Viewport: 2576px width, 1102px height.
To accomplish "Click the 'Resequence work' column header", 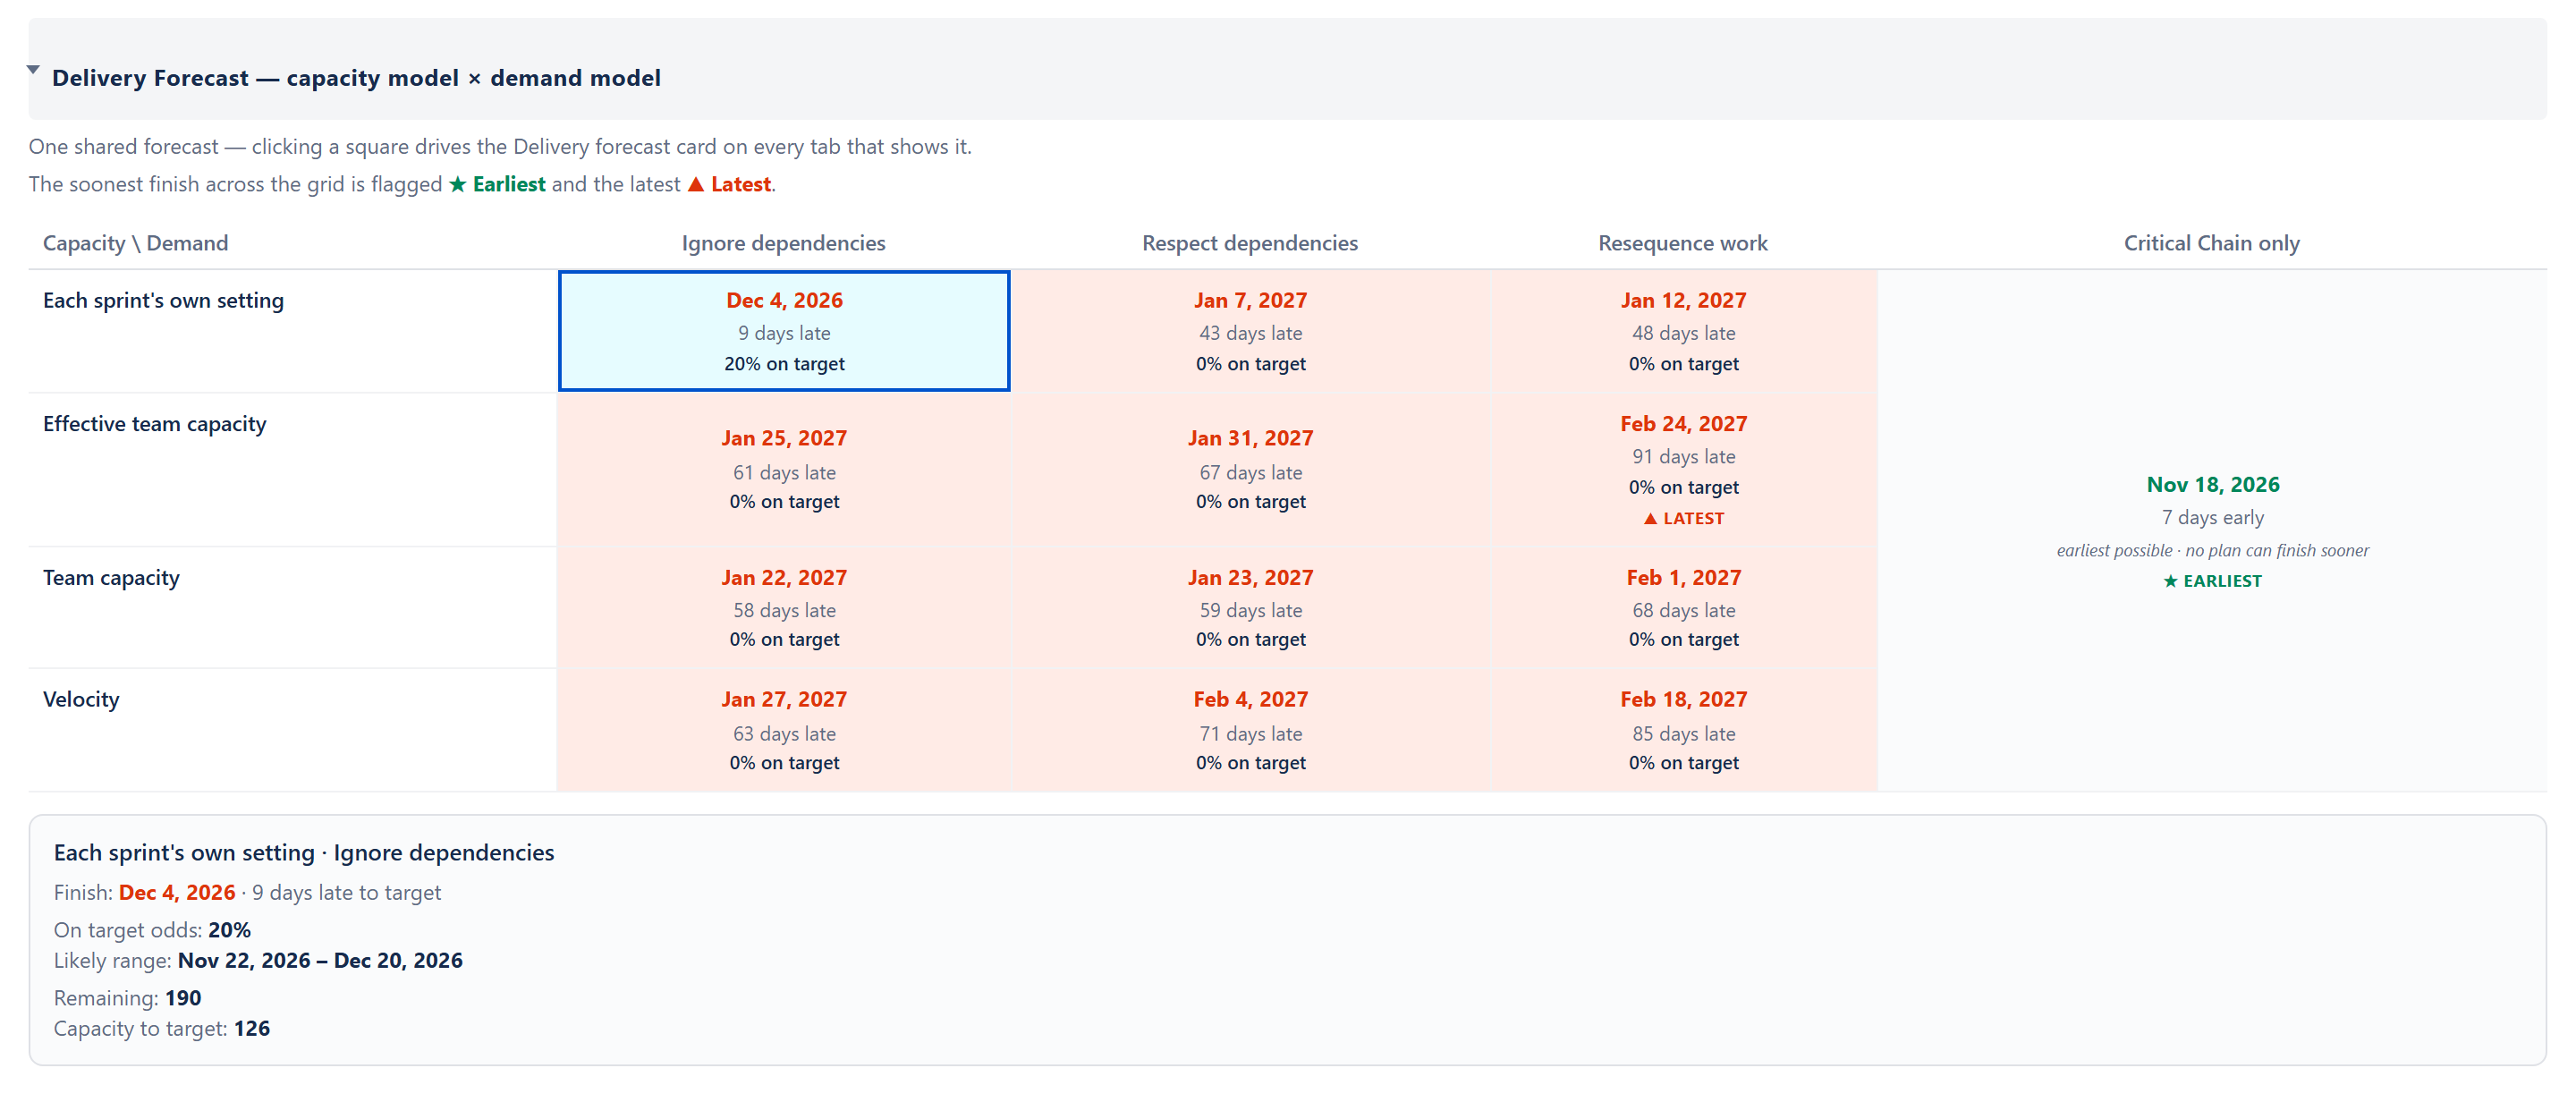I will (1683, 243).
